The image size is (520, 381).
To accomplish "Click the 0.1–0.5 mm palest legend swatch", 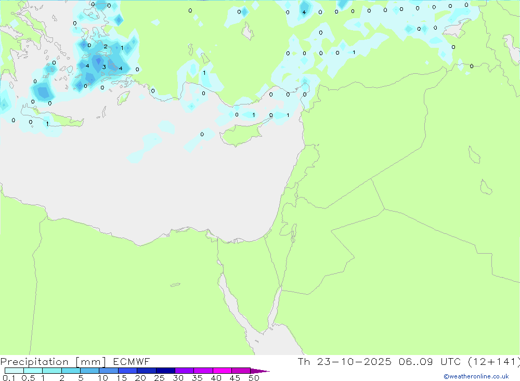I will [x=14, y=371].
